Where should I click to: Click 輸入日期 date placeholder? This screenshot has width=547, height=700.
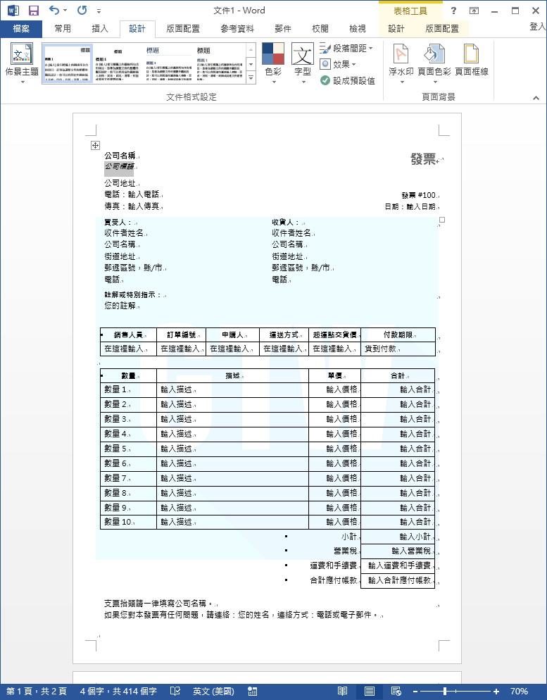[421, 207]
